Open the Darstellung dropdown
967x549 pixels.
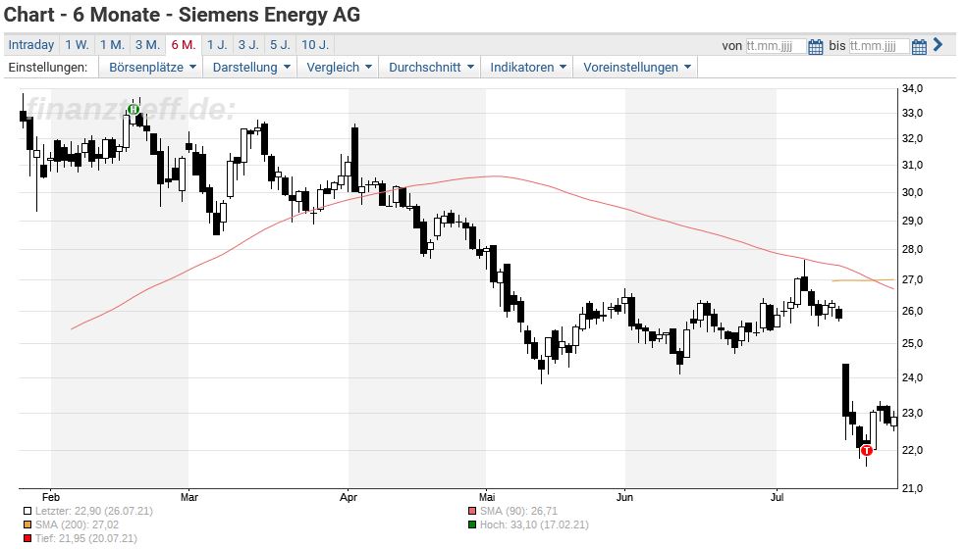coord(251,68)
